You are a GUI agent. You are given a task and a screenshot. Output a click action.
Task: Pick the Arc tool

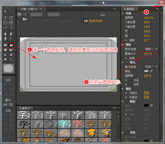[x=11, y=55]
